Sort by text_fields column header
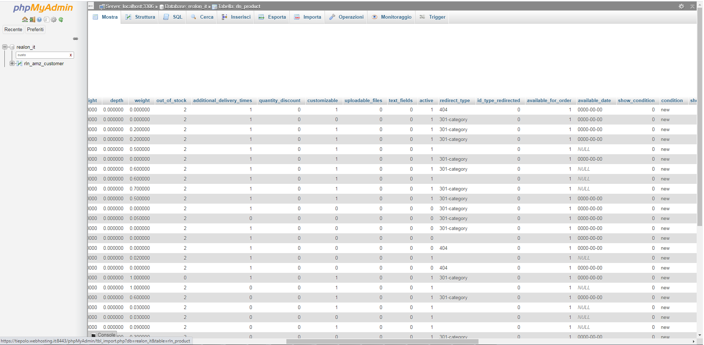This screenshot has width=704, height=345. (400, 100)
